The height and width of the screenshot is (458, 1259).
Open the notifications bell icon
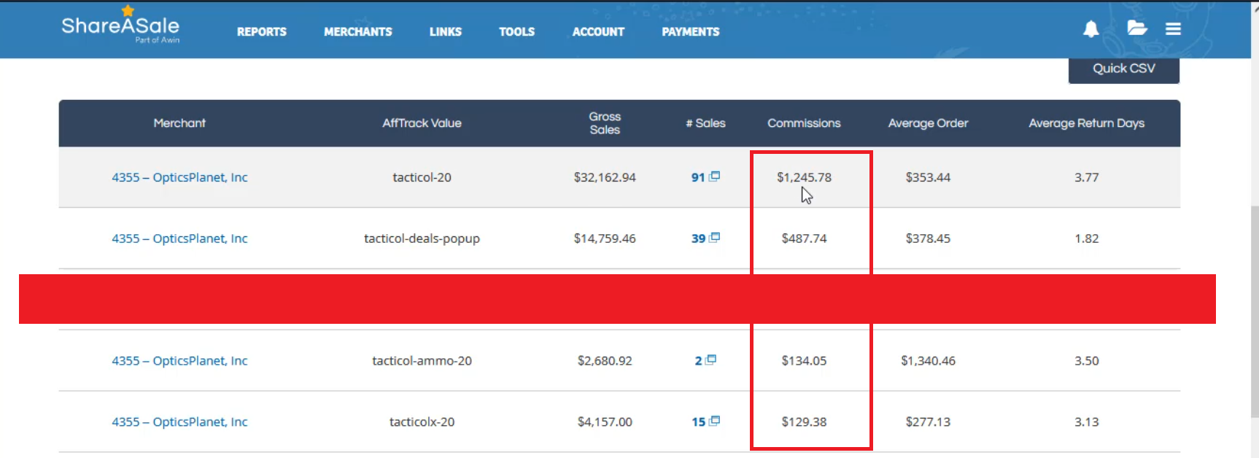point(1091,29)
